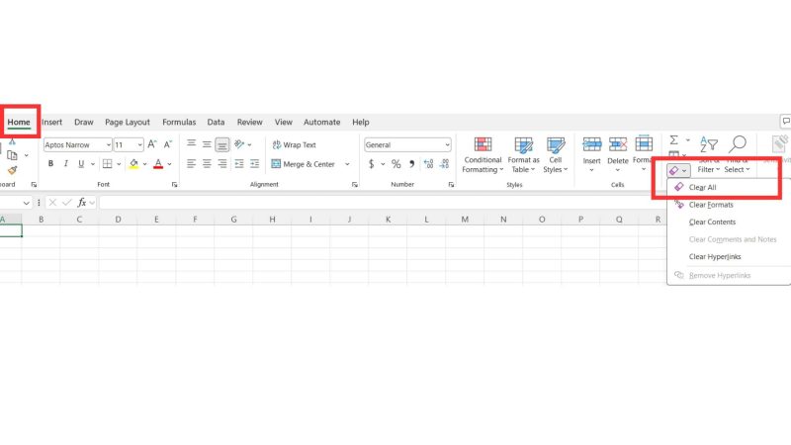
Task: Click Decrease Indent icon
Action: 239,163
